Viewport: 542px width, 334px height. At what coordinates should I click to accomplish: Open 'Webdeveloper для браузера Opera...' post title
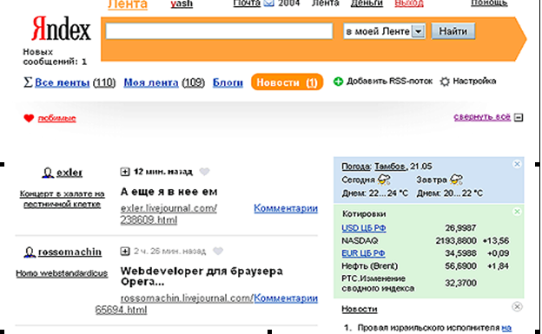tap(202, 277)
